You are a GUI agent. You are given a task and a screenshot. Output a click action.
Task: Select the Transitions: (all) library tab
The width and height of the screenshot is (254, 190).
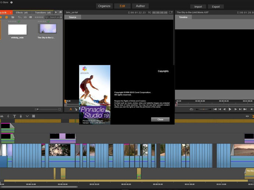[x=43, y=12]
